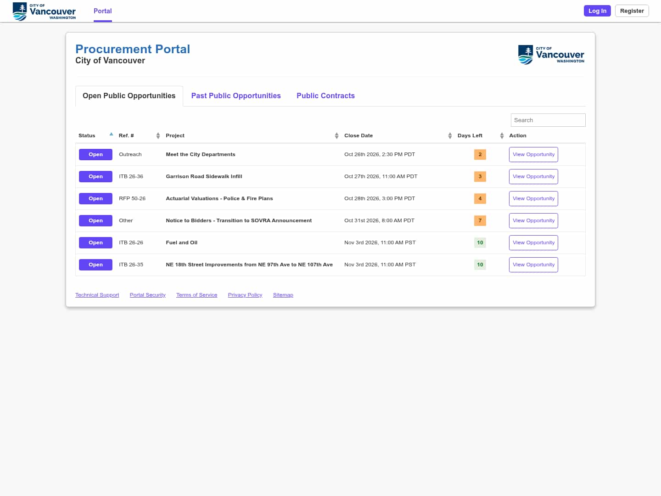View Opportunity for Garrison Road Sidewalk Infill
661x496 pixels.
coord(533,176)
